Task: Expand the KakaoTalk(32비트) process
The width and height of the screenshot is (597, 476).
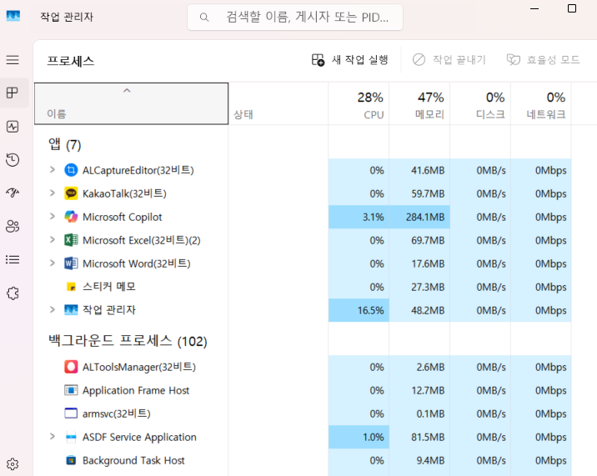Action: tap(53, 193)
